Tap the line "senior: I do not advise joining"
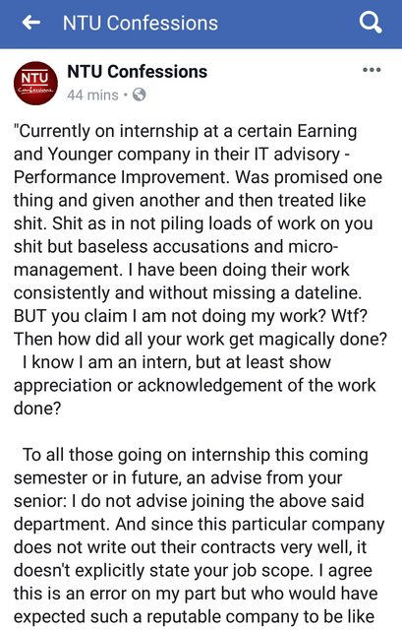The width and height of the screenshot is (402, 630). [189, 501]
